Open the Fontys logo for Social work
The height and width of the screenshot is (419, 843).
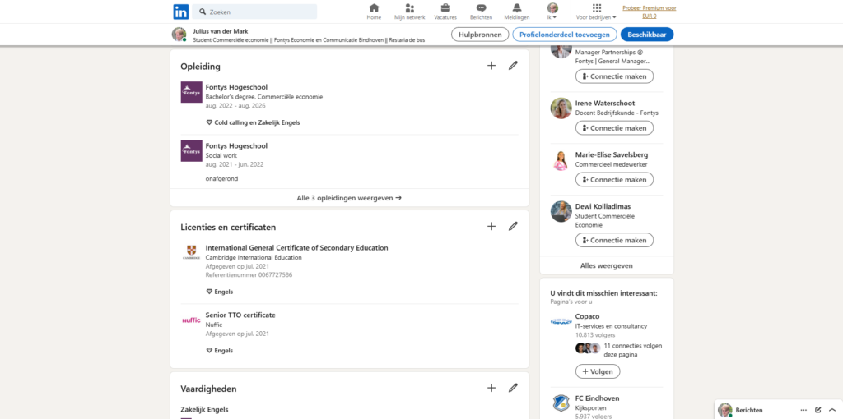pos(191,151)
